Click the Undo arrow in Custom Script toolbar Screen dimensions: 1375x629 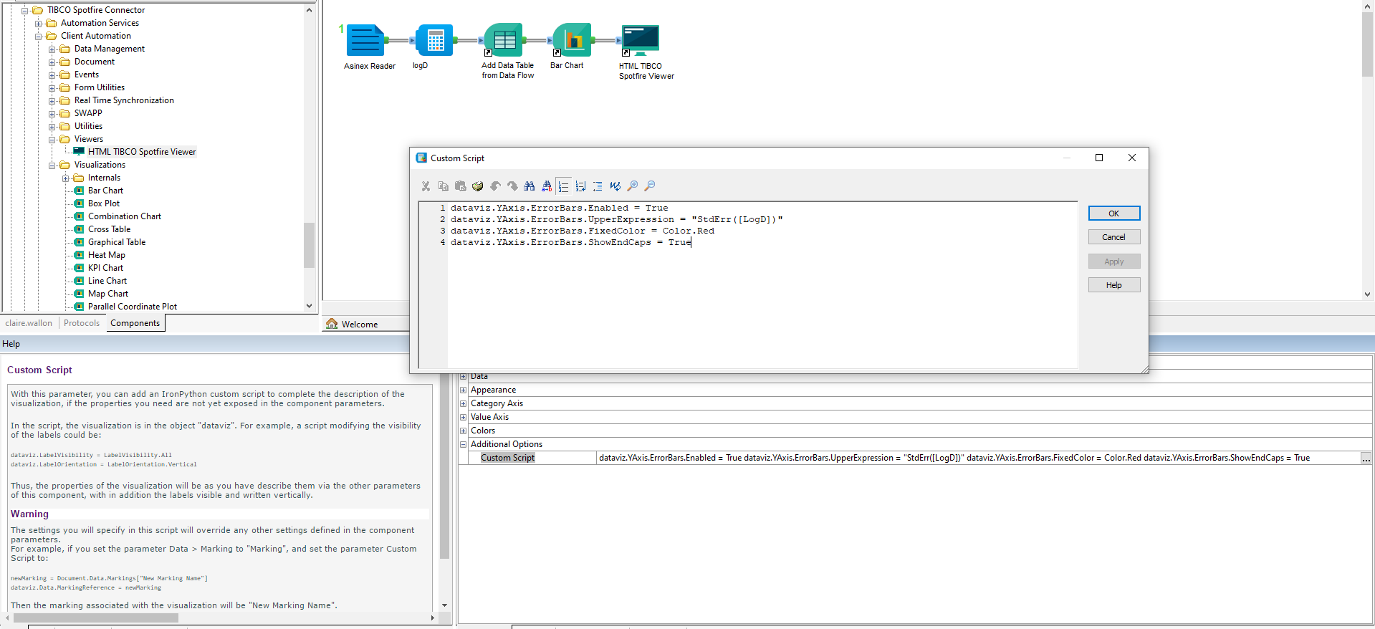[x=495, y=186]
